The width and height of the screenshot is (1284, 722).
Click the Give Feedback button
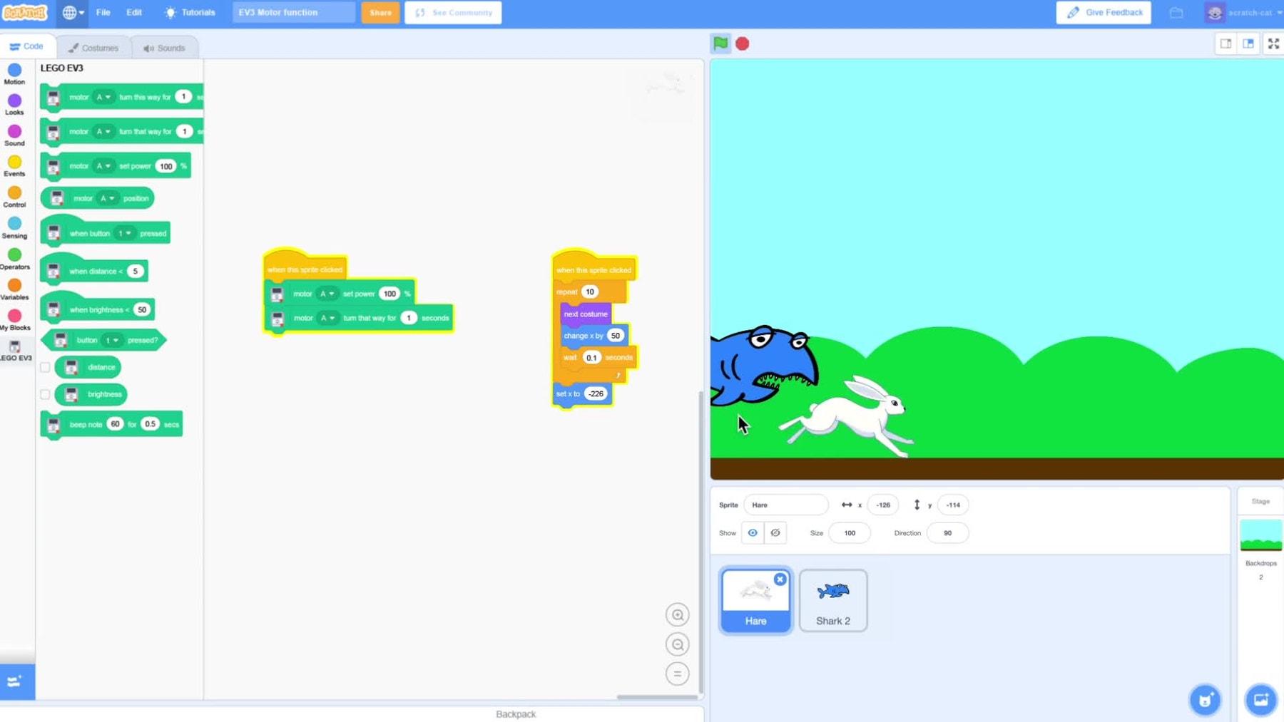click(x=1104, y=12)
